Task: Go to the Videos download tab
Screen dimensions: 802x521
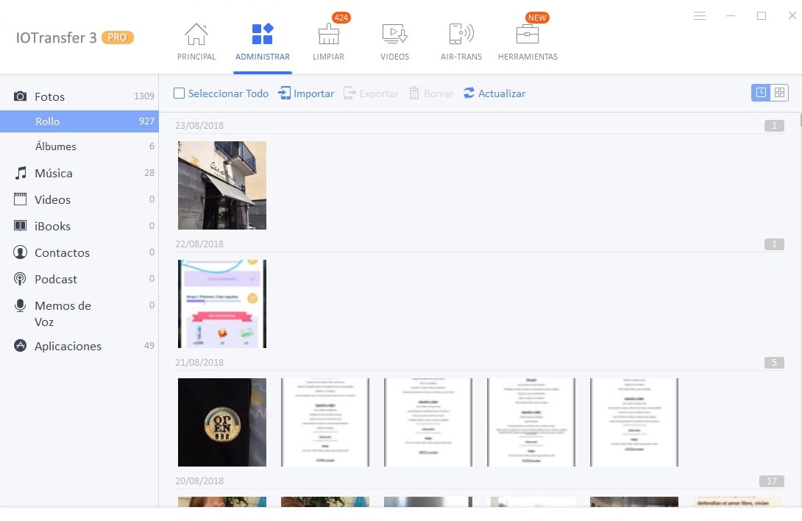Action: tap(394, 43)
